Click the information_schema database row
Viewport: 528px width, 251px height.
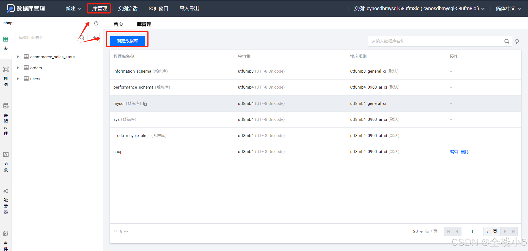pyautogui.click(x=315, y=71)
